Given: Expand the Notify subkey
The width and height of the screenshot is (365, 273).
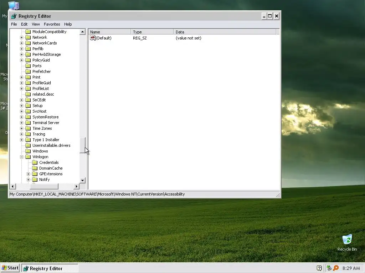Looking at the screenshot, I should 28,180.
